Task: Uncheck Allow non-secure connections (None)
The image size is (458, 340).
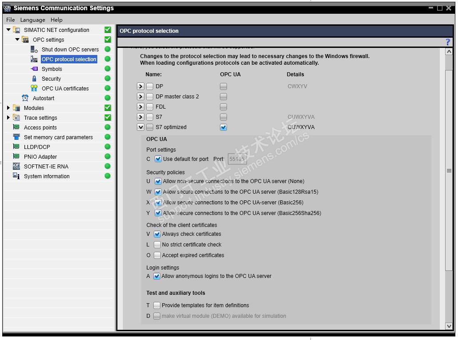Action: click(158, 181)
